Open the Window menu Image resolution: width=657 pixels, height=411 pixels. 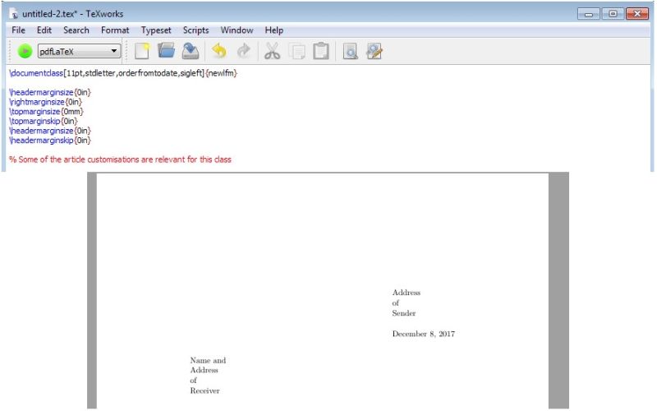(237, 30)
